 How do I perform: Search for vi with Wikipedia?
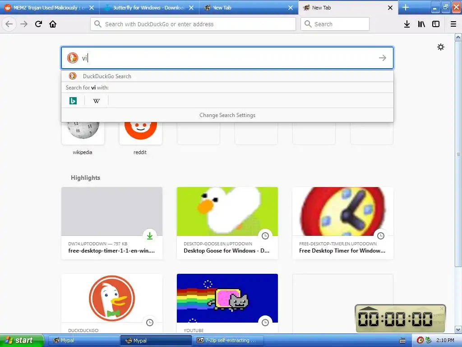click(97, 101)
